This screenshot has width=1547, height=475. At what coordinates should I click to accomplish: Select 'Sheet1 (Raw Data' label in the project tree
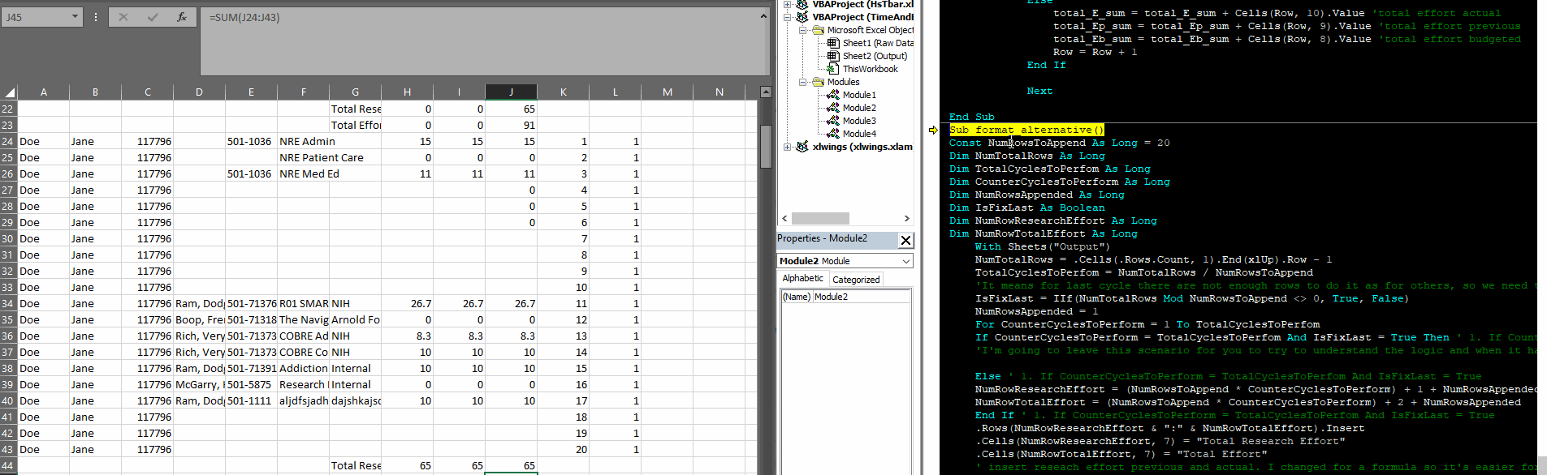point(878,43)
